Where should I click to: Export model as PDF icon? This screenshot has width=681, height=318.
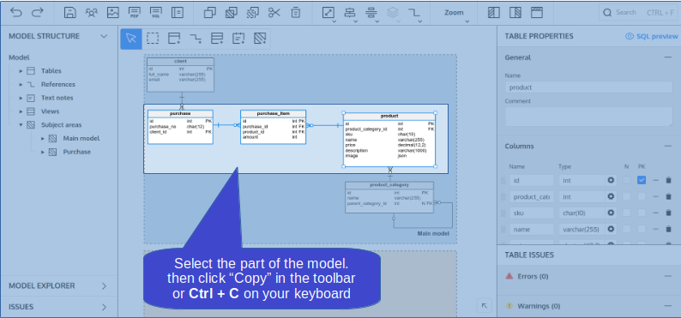click(x=134, y=13)
